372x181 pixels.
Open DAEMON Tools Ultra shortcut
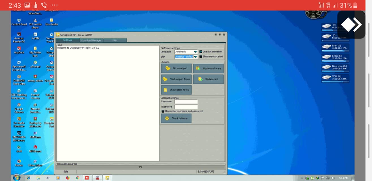click(x=19, y=80)
